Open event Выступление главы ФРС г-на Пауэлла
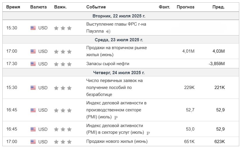 (x=116, y=28)
